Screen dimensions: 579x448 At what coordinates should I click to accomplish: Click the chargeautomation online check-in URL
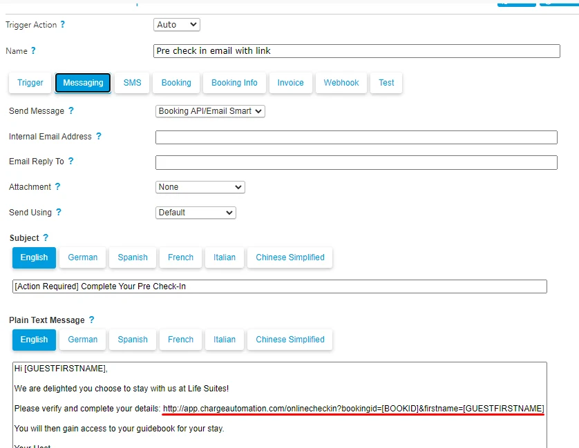point(353,409)
